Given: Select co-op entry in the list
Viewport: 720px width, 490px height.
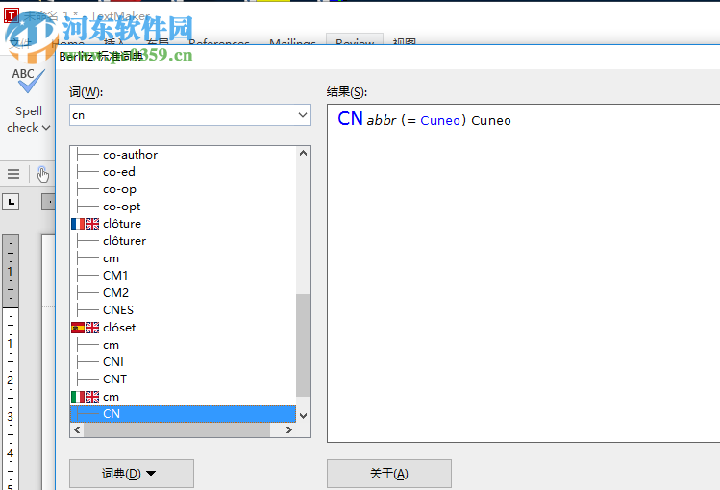Looking at the screenshot, I should [x=119, y=189].
